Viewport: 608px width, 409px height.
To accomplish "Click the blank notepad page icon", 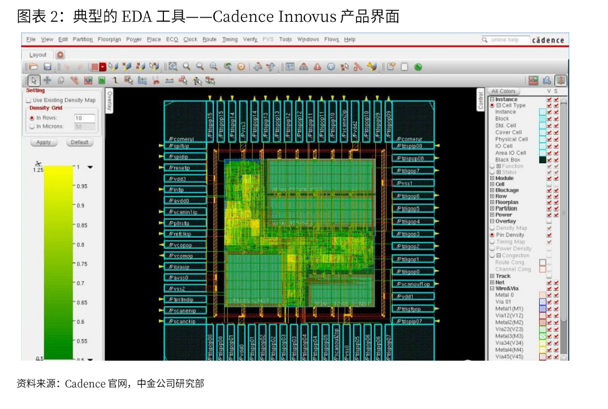I will (404, 67).
